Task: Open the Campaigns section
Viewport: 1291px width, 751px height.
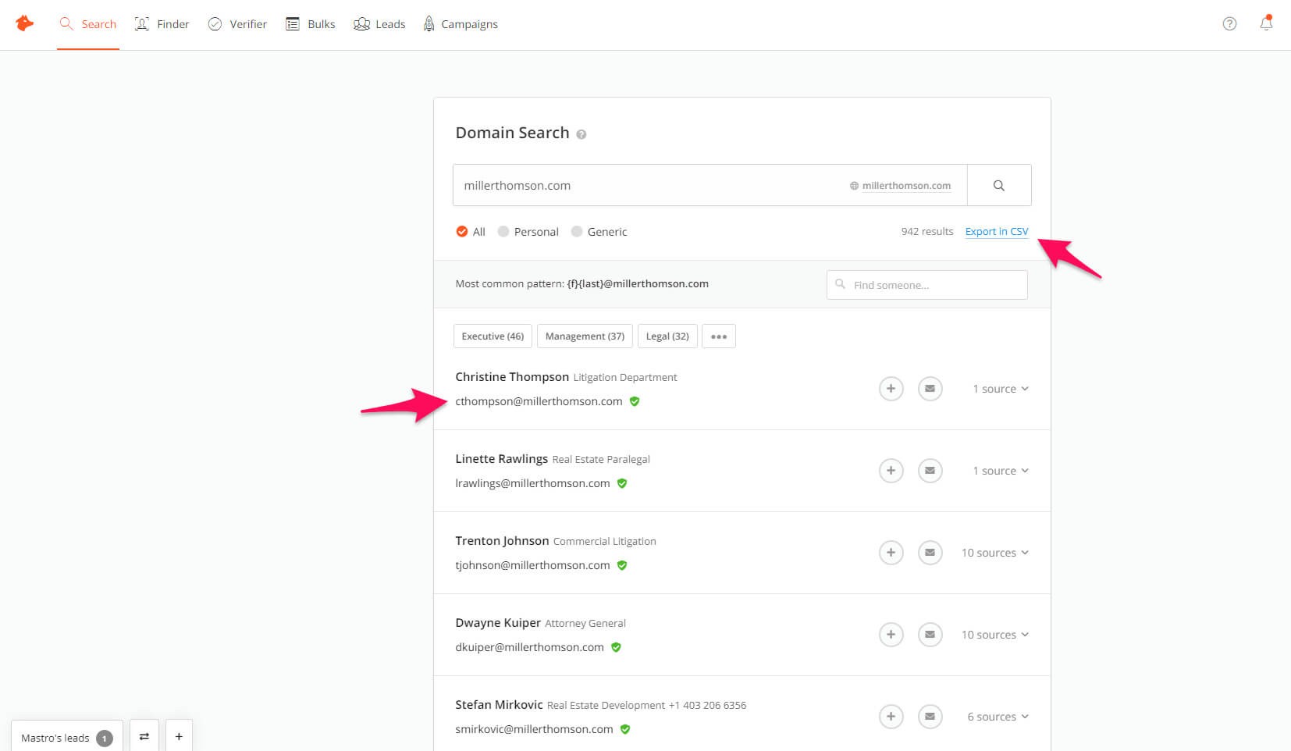Action: tap(460, 23)
